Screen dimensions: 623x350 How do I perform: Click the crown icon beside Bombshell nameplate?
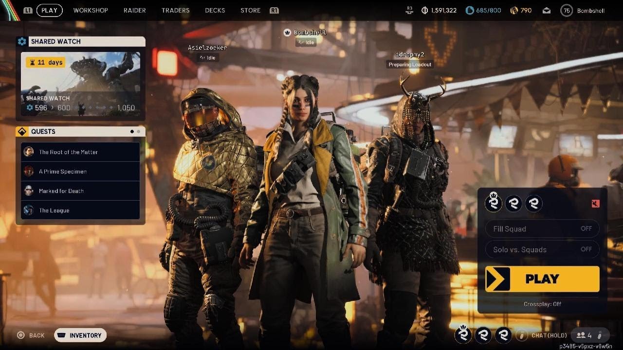click(287, 33)
